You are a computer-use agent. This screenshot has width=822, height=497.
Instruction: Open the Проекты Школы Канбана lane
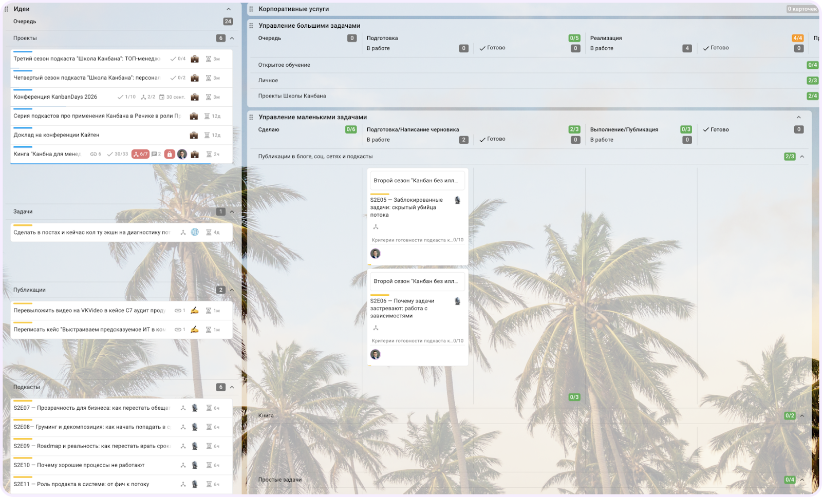point(292,96)
